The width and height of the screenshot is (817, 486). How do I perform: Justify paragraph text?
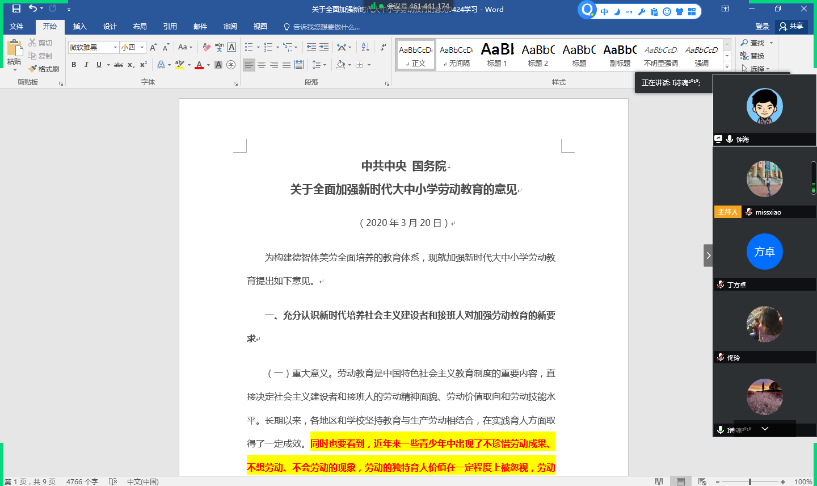(x=287, y=65)
